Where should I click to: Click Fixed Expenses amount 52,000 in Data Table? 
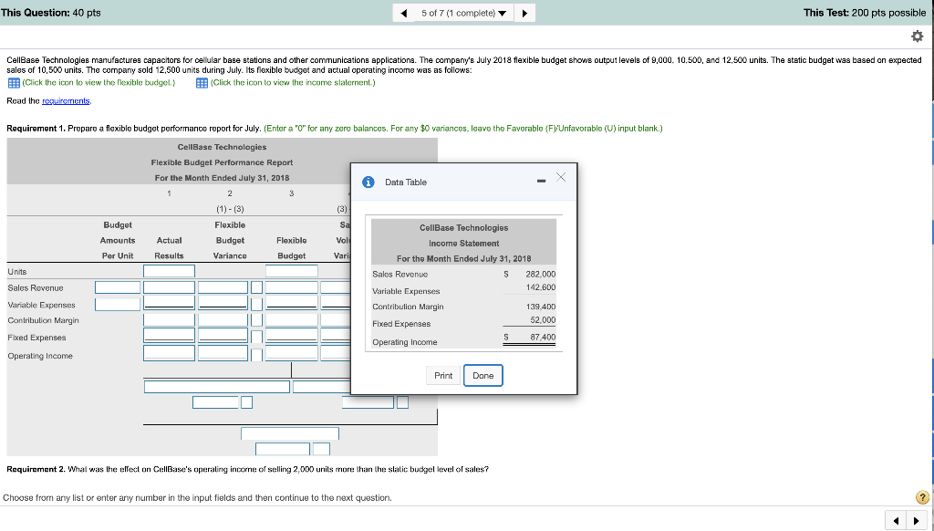pyautogui.click(x=543, y=320)
